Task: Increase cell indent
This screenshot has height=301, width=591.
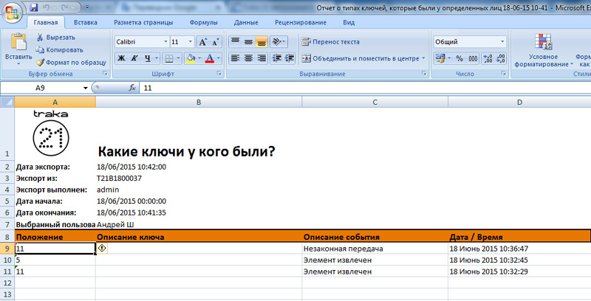Action: pyautogui.click(x=290, y=58)
